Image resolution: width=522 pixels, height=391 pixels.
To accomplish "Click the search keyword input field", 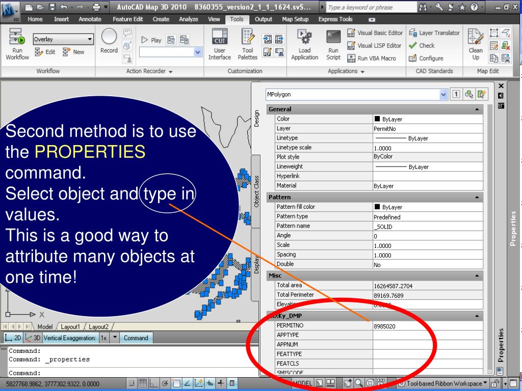I will (x=371, y=7).
